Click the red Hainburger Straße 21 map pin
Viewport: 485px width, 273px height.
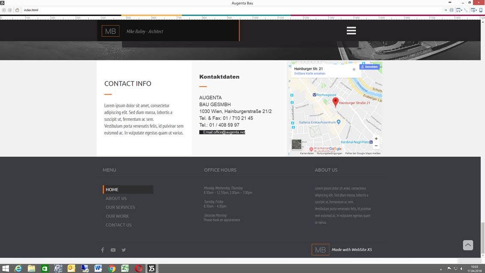[x=336, y=102]
